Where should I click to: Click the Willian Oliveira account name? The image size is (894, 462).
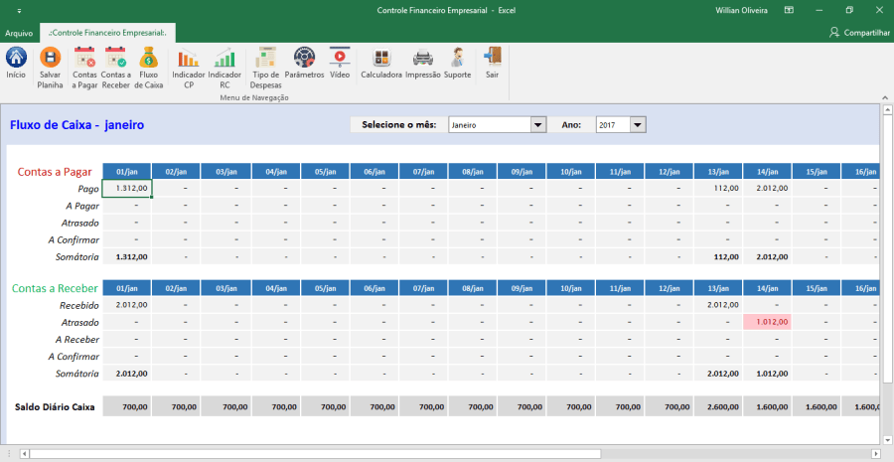[741, 10]
